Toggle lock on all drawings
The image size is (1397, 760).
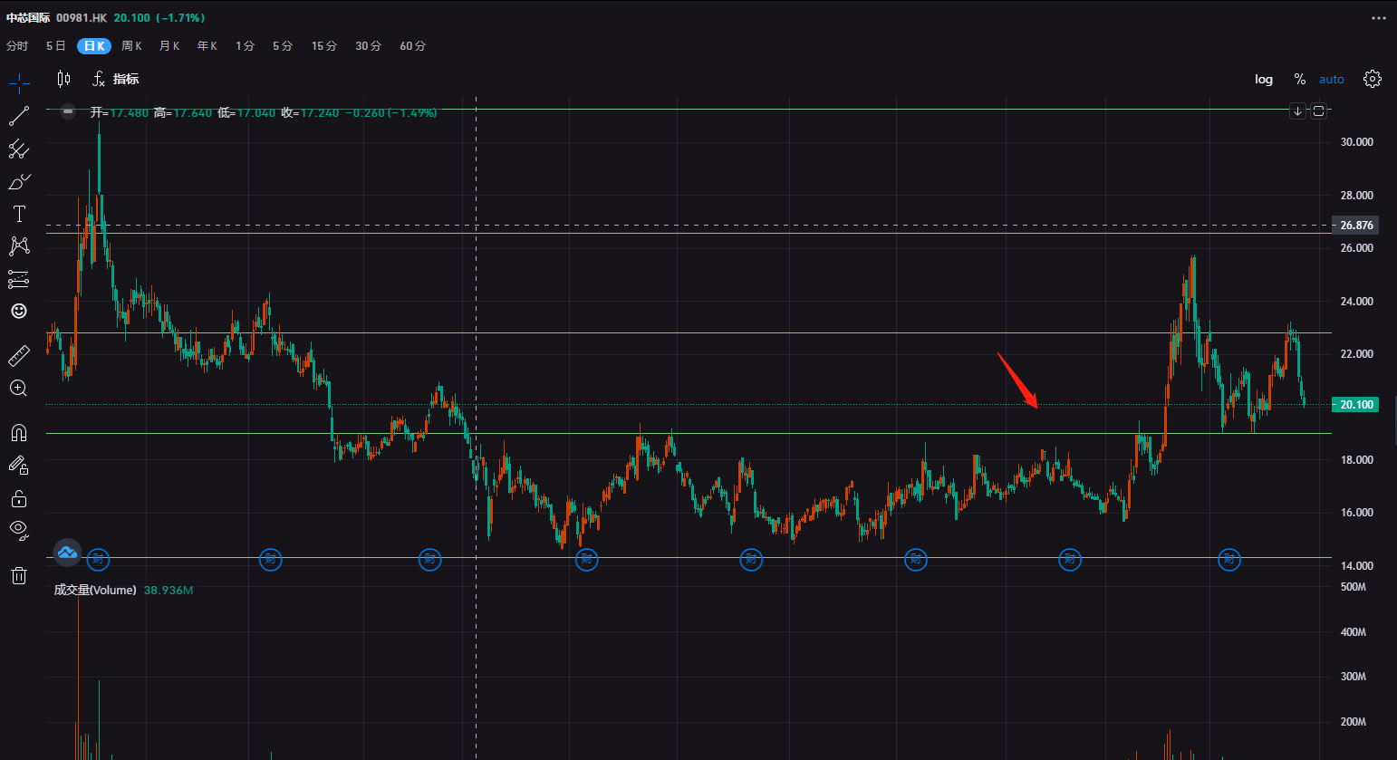click(x=19, y=498)
